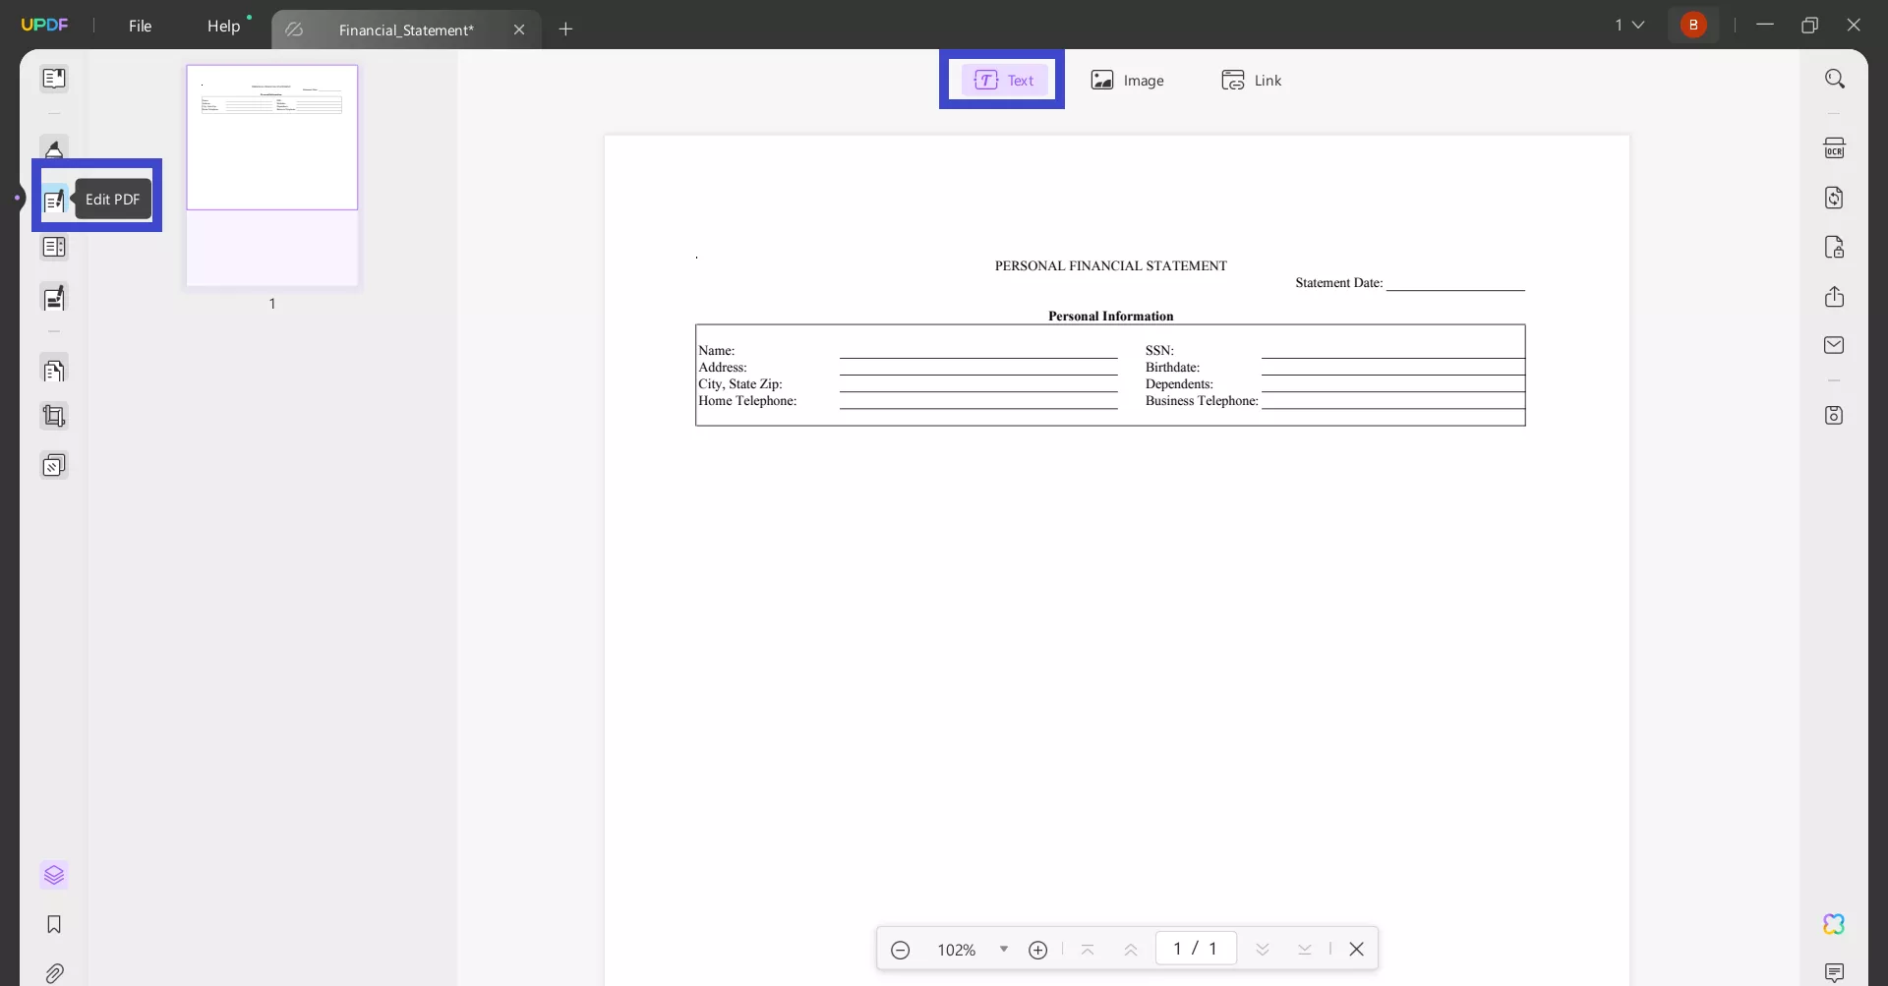Open the File menu

141,26
